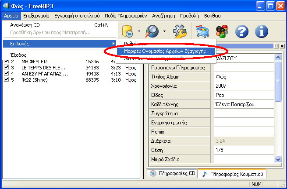This screenshot has height=189, width=287.
Task: Click the empty Μικρό Σχόλιο field
Action: coord(244,159)
